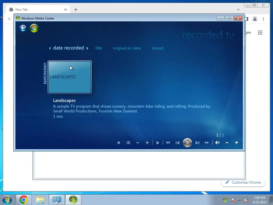Click the record dot button
273x205 pixels.
119,143
